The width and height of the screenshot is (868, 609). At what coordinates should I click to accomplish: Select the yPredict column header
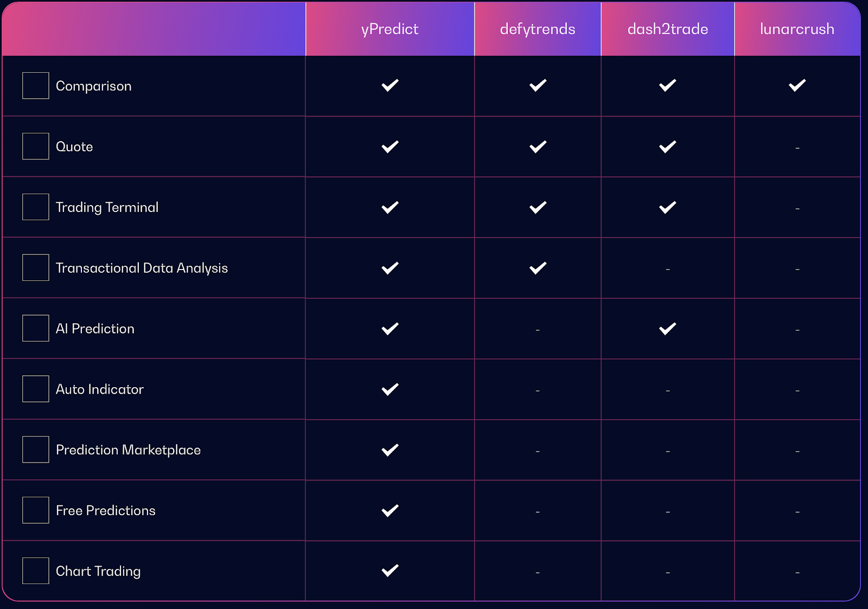[x=390, y=29]
